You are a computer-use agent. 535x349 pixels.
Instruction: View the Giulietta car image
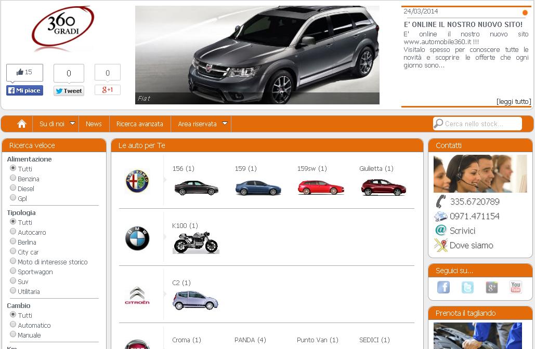384,187
